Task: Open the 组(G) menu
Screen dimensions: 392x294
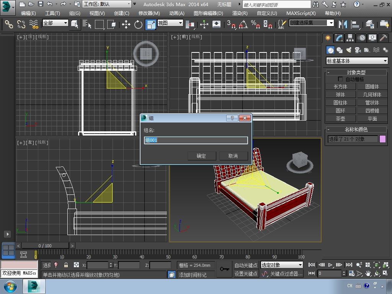Action: pyautogui.click(x=75, y=13)
